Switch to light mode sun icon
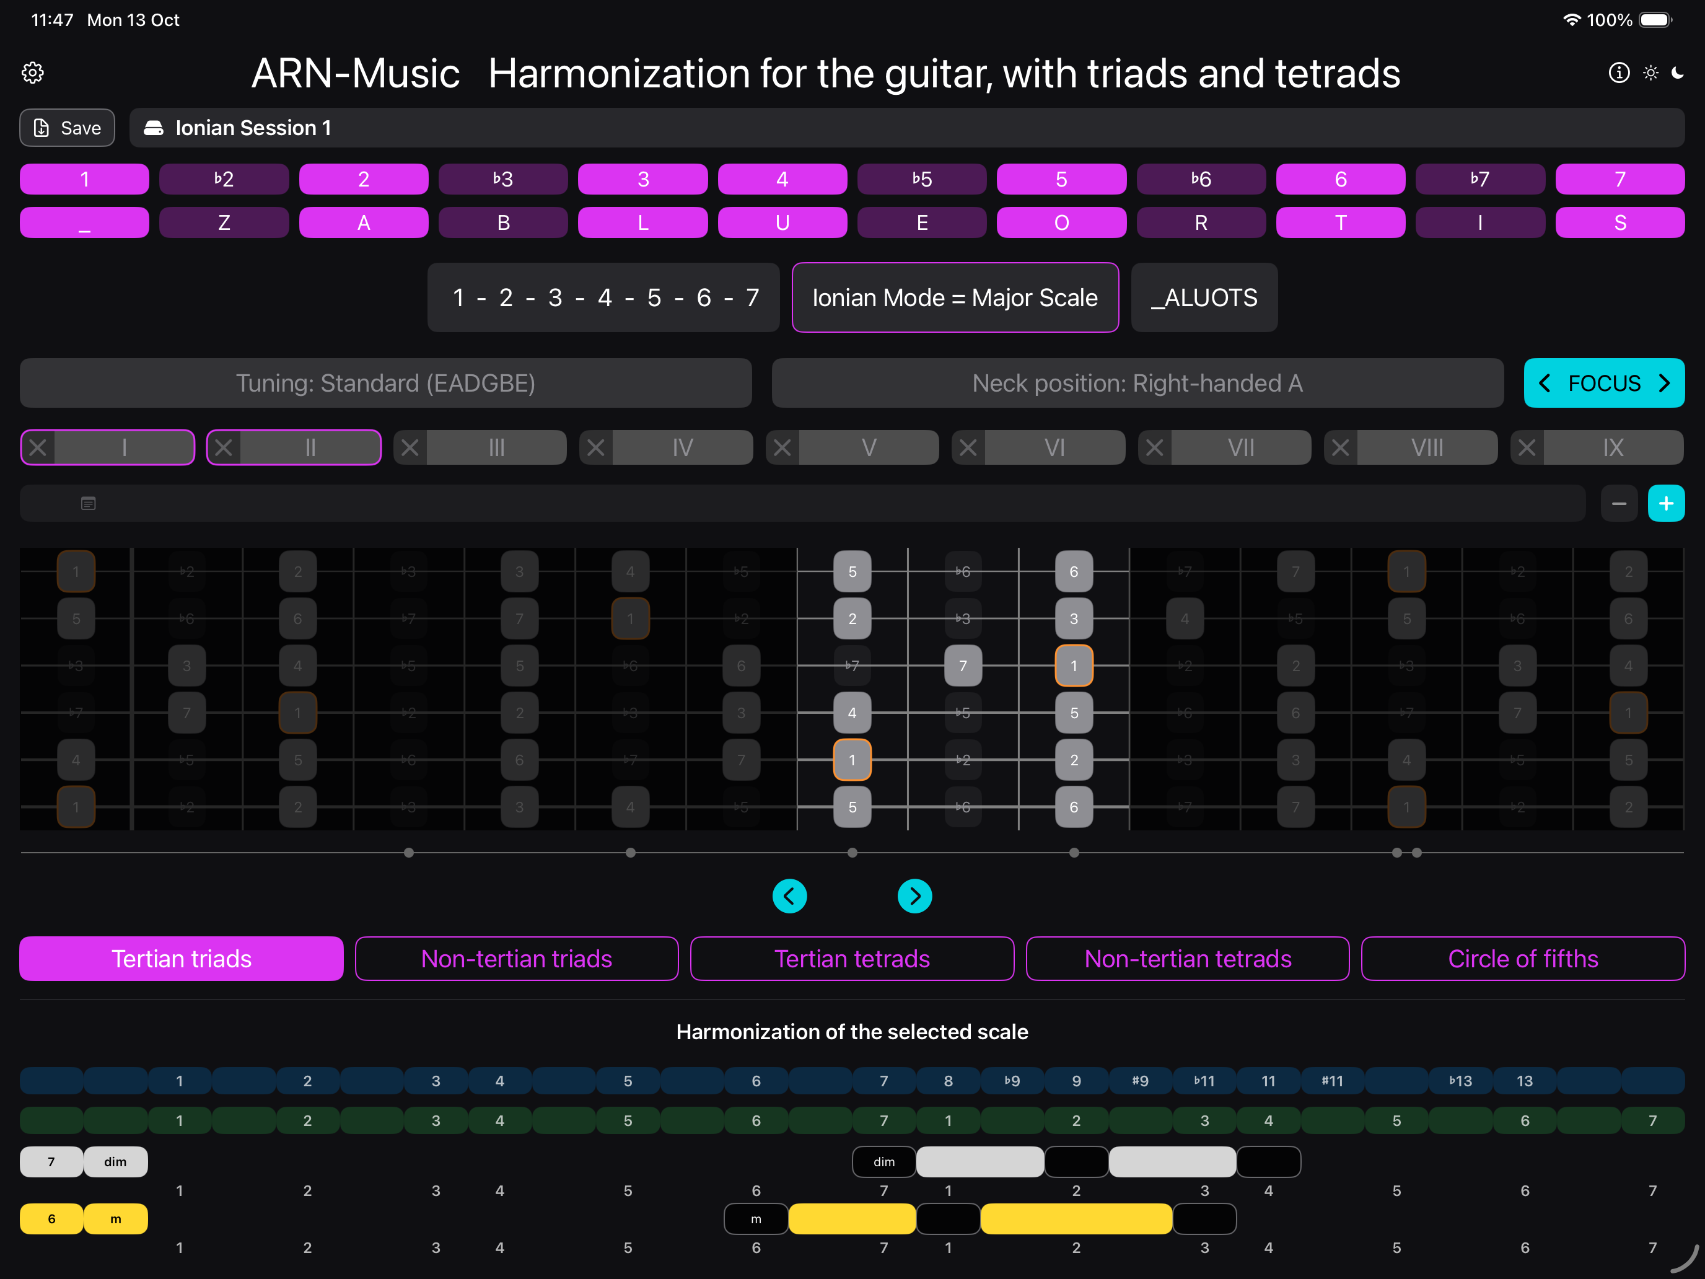 click(1650, 73)
